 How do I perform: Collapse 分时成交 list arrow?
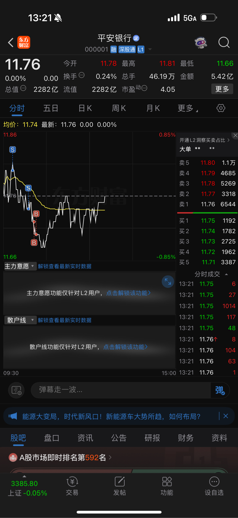pyautogui.click(x=227, y=274)
